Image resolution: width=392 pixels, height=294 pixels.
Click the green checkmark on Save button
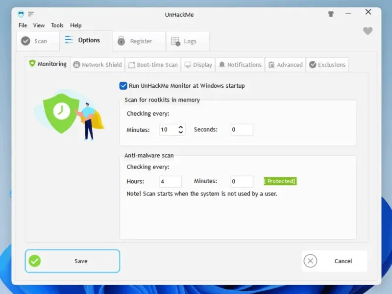[35, 261]
